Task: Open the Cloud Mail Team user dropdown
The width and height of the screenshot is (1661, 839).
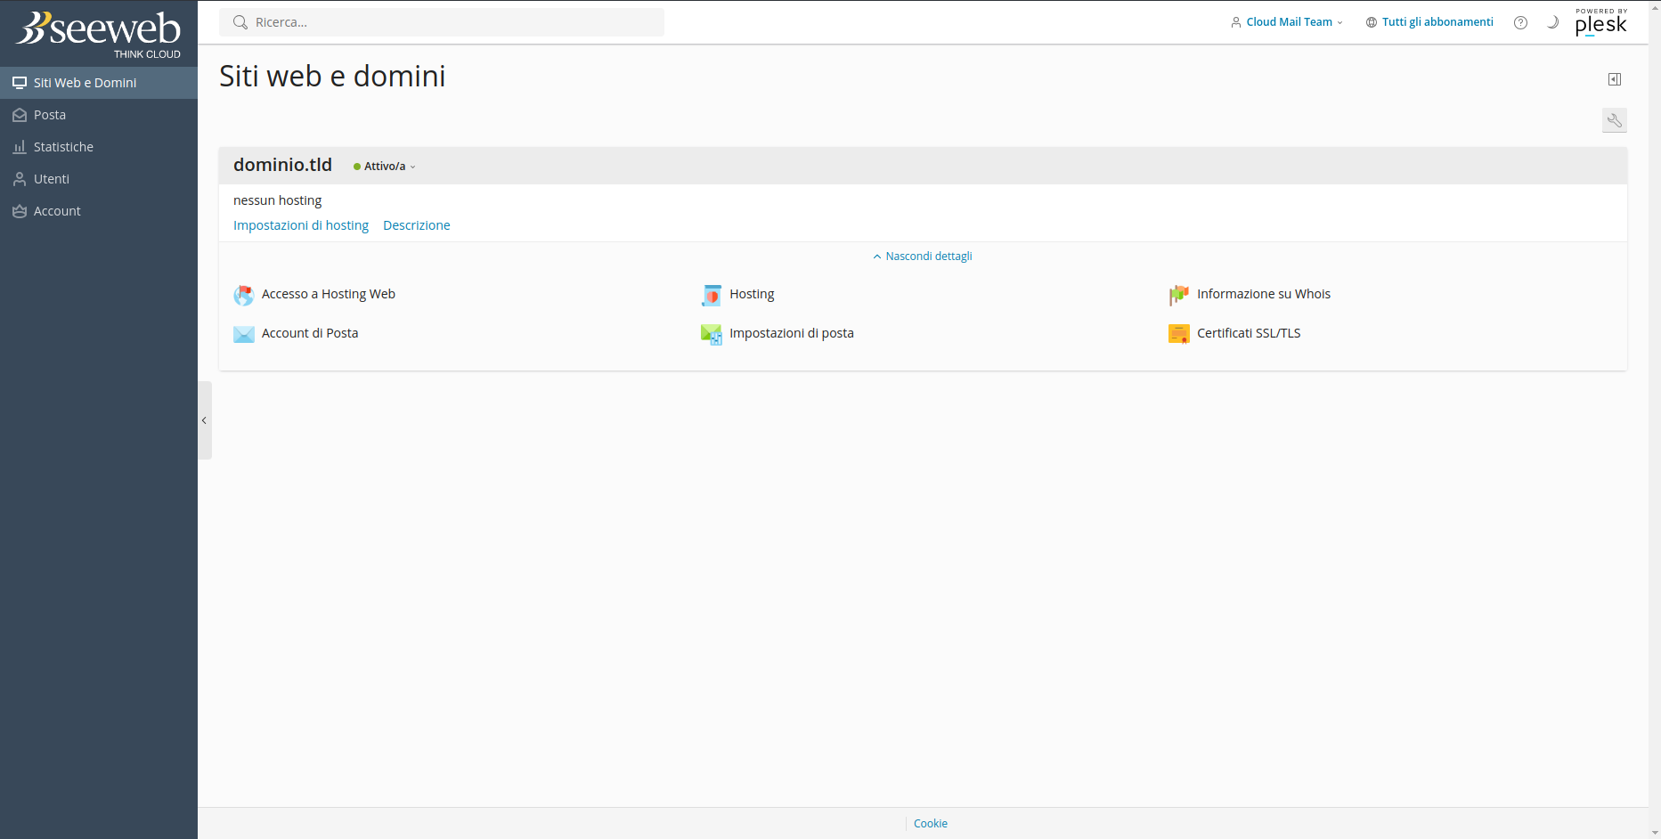Action: click(x=1287, y=22)
